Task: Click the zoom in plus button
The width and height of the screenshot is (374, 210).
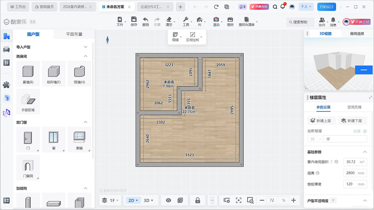Action: 293,200
